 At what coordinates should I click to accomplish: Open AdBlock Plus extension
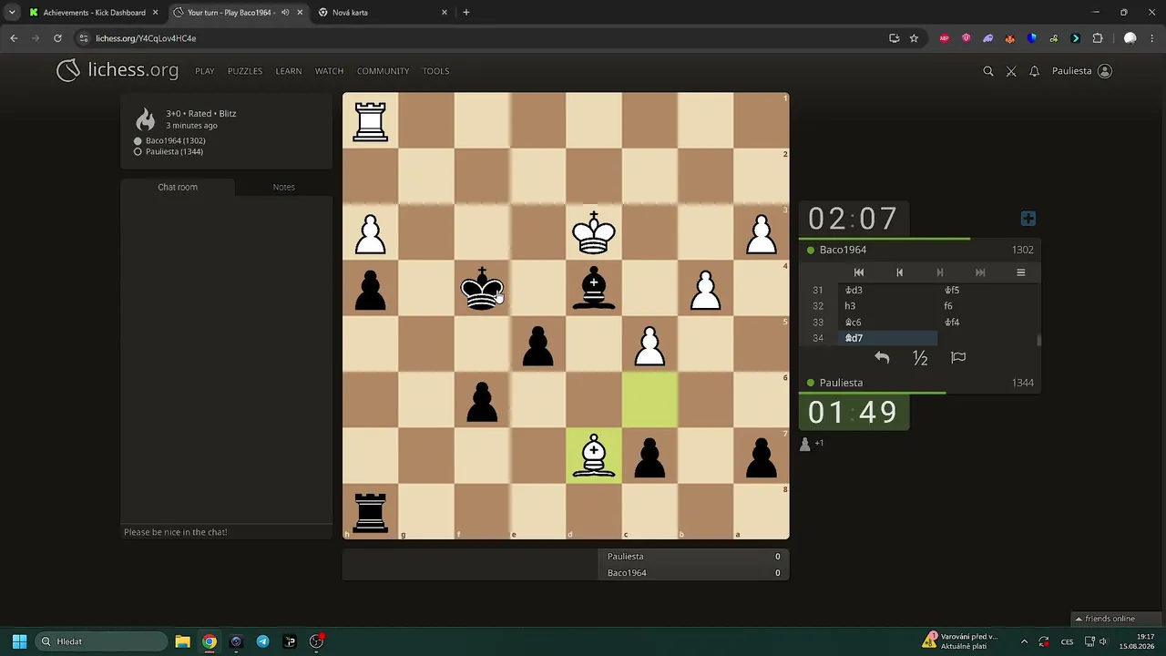944,38
